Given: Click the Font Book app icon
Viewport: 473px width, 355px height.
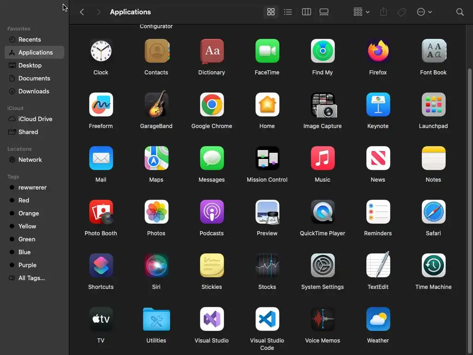Looking at the screenshot, I should pyautogui.click(x=433, y=51).
